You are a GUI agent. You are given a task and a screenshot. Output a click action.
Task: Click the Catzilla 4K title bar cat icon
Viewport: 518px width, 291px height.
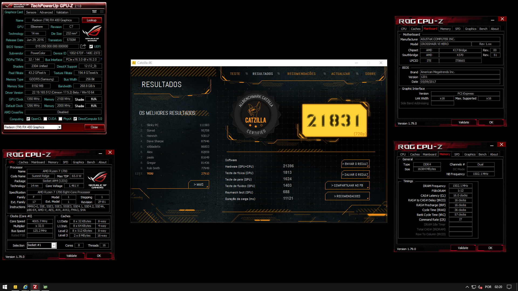point(134,63)
